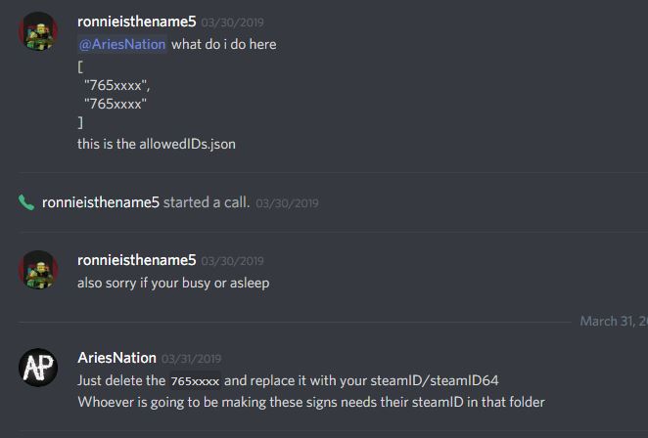Click the first "765xxxx", line with the comma

coord(116,85)
